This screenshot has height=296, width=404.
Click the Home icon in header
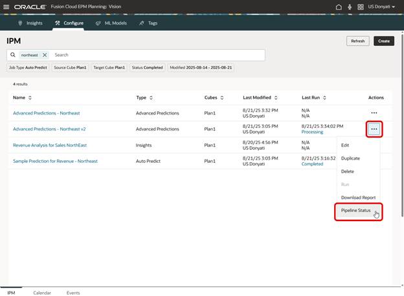click(339, 6)
